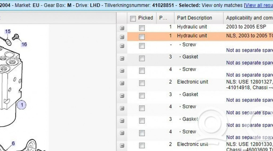
Task: Click part number 1 bubble in diagram
Action: pyautogui.click(x=22, y=105)
